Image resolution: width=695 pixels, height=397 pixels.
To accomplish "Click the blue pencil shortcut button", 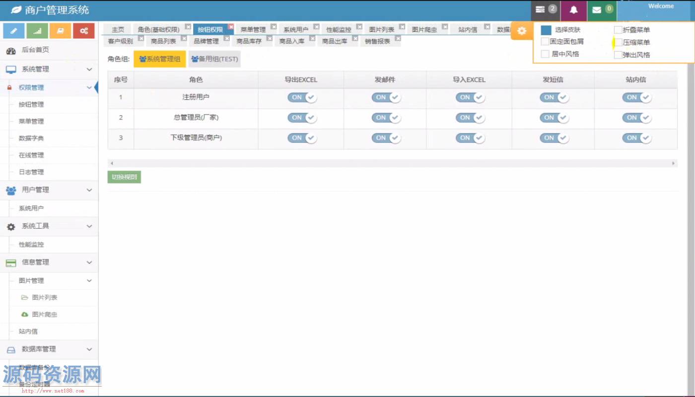I will tap(14, 31).
